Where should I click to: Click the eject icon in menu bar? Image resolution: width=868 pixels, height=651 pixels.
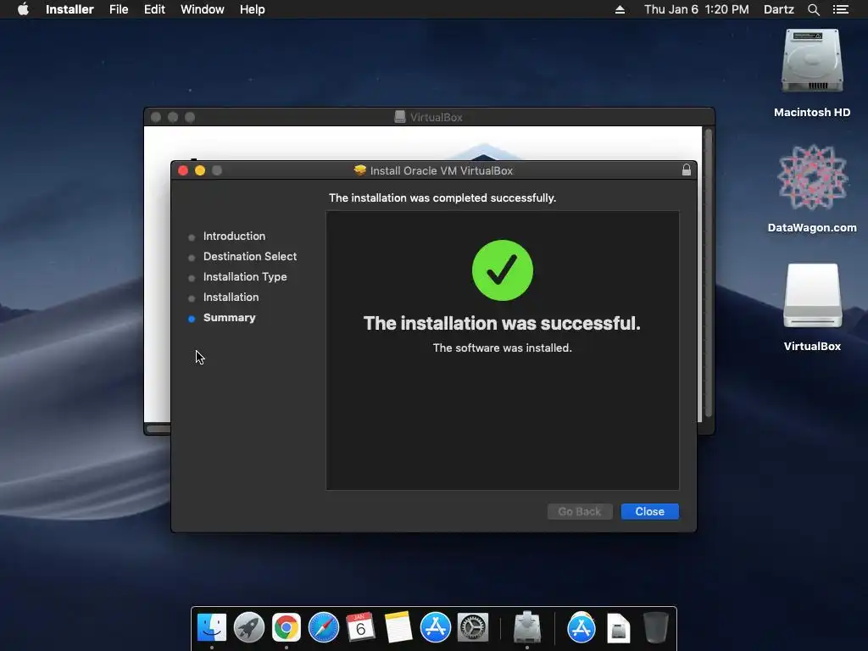[620, 9]
